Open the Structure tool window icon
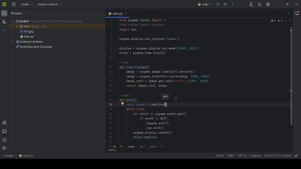Viewport: 301px width, 169px height. click(4, 22)
